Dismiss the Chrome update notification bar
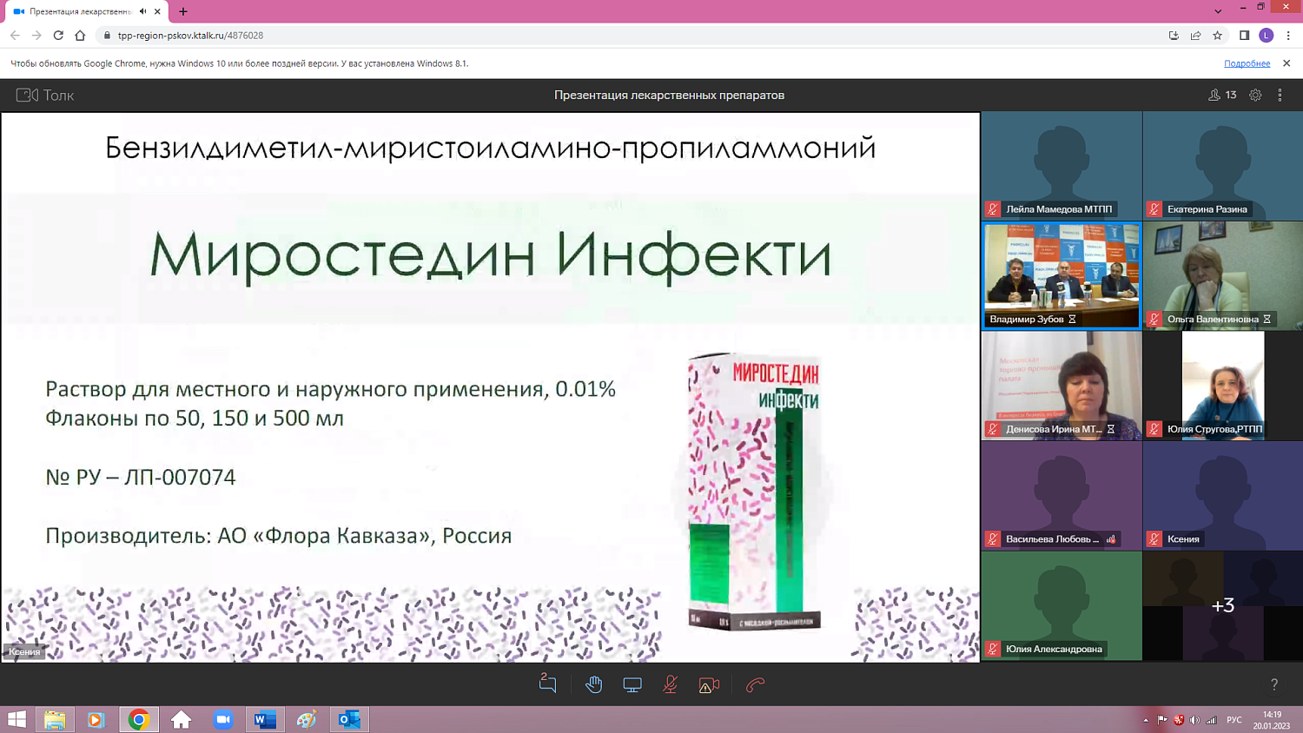1303x733 pixels. tap(1286, 63)
